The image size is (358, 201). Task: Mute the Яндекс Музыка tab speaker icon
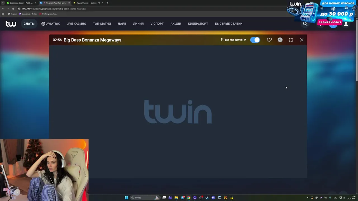(99, 3)
